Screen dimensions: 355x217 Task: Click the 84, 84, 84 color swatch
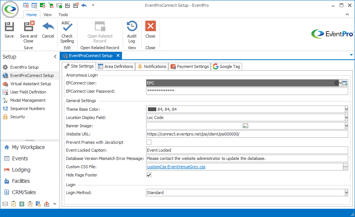[x=152, y=109]
